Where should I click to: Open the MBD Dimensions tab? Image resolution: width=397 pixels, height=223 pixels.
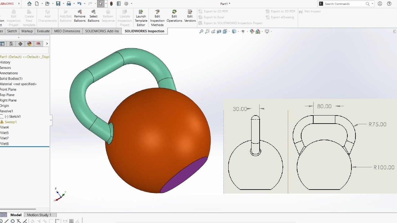point(67,31)
